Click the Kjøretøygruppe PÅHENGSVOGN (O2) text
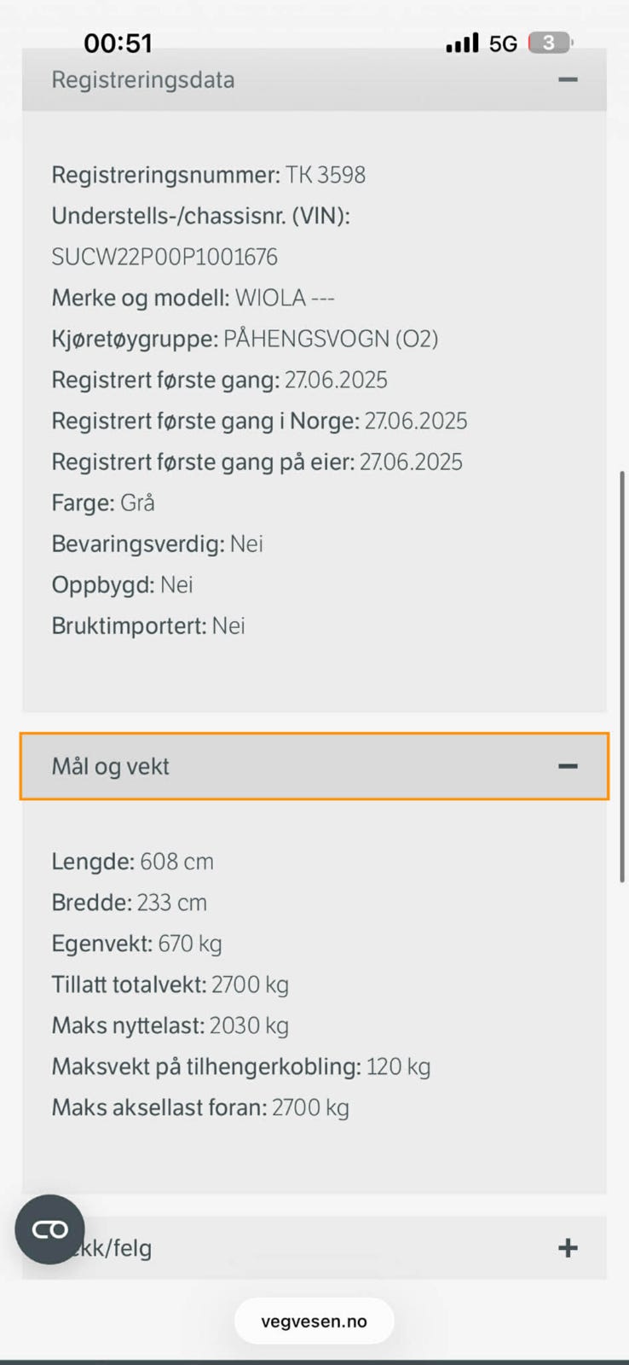This screenshot has height=1365, width=629. tap(245, 339)
